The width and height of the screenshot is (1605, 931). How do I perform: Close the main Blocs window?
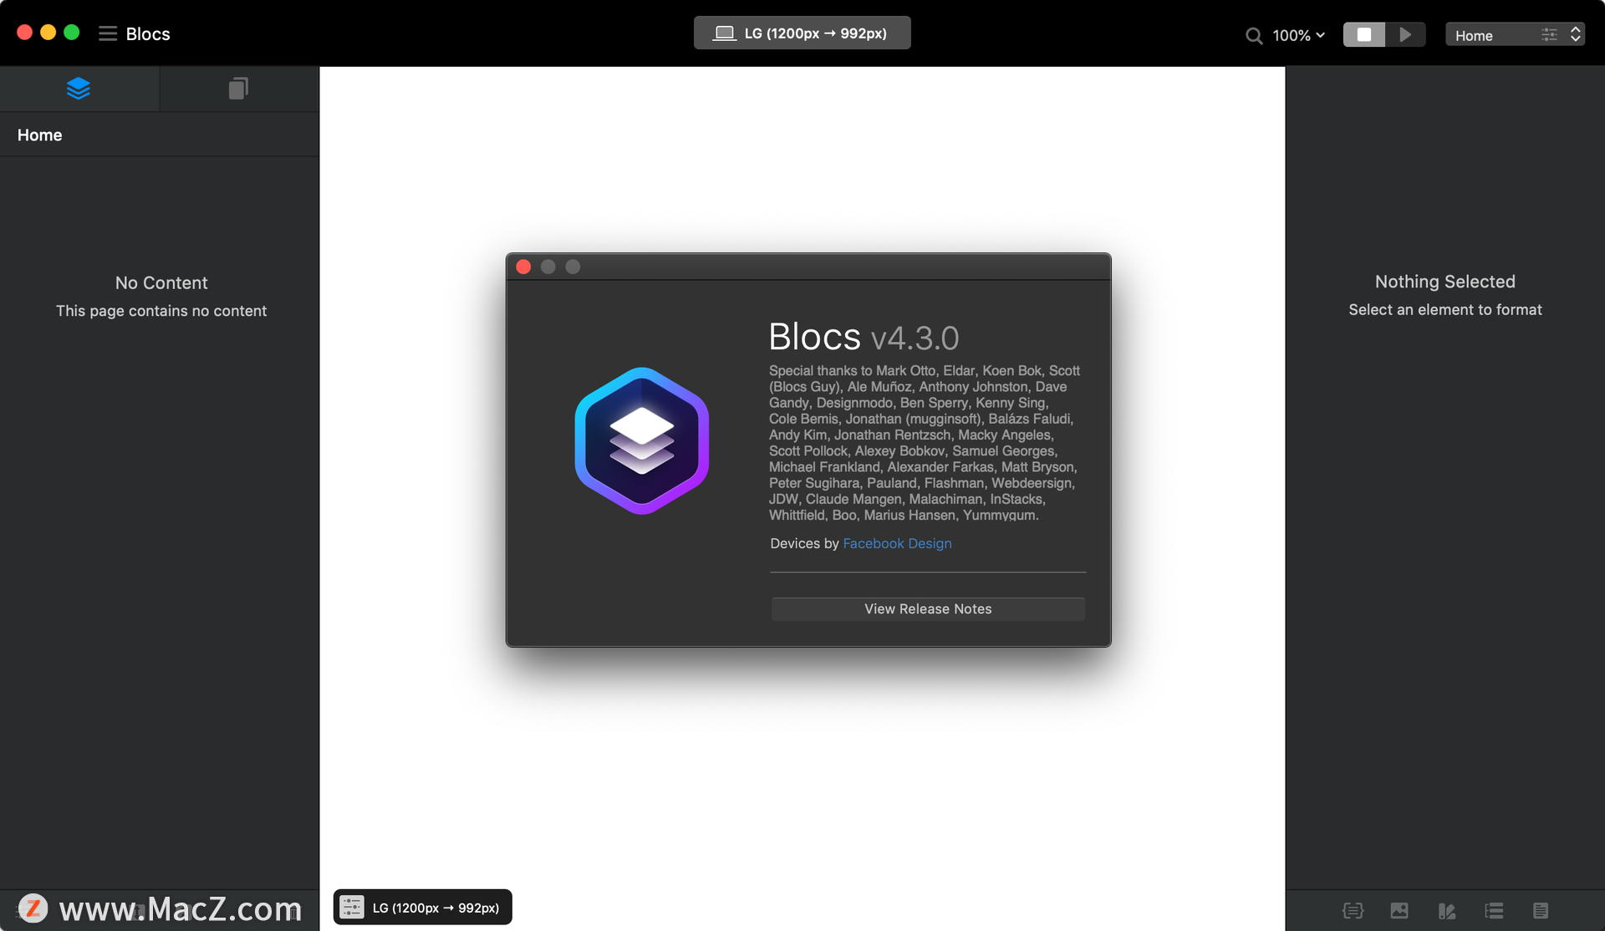[x=25, y=33]
